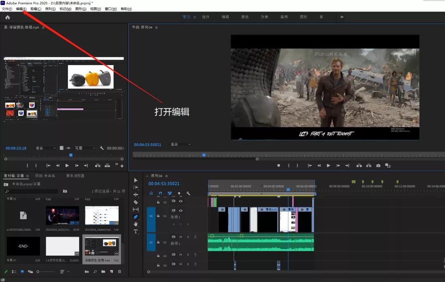This screenshot has height=282, width=445.
Task: Open the 编辑(E) menu
Action: pyautogui.click(x=21, y=9)
